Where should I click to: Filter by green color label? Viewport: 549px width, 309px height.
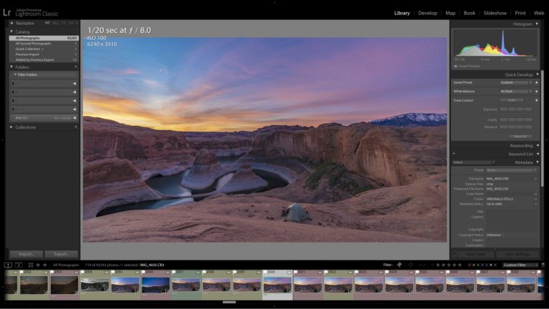coord(478,265)
